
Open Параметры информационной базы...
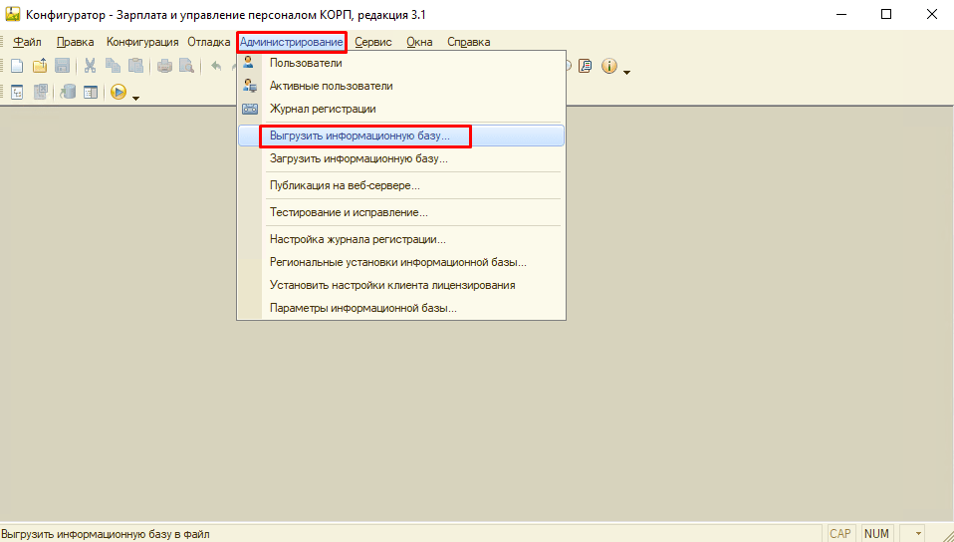[401, 308]
